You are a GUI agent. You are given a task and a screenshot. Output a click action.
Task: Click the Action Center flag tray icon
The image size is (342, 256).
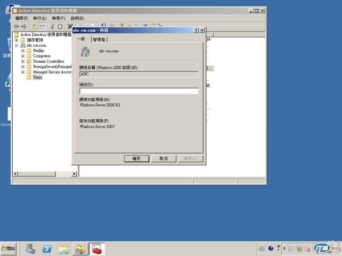[x=291, y=249]
